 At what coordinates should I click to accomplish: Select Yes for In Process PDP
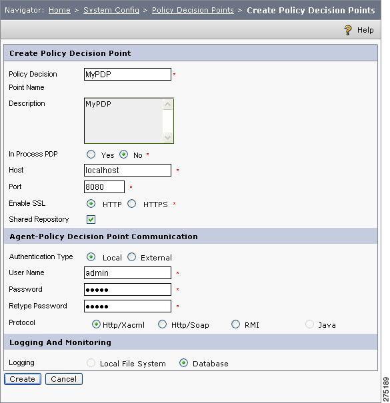coord(91,155)
